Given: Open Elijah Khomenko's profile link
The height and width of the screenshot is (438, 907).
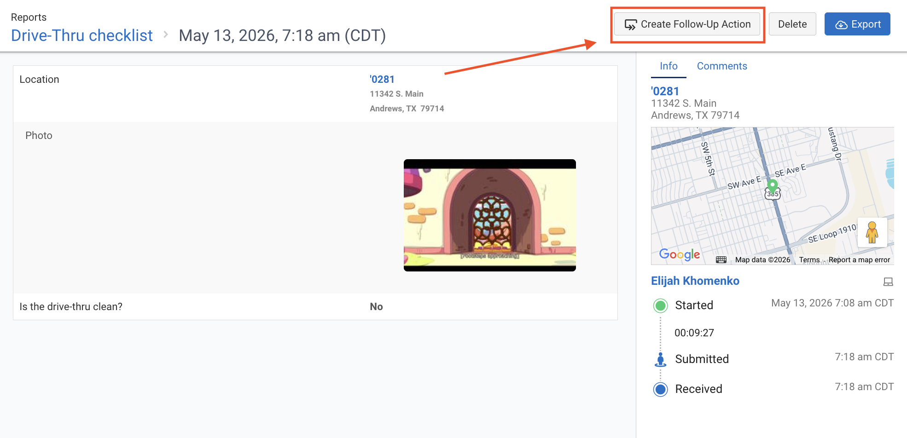Looking at the screenshot, I should [695, 281].
